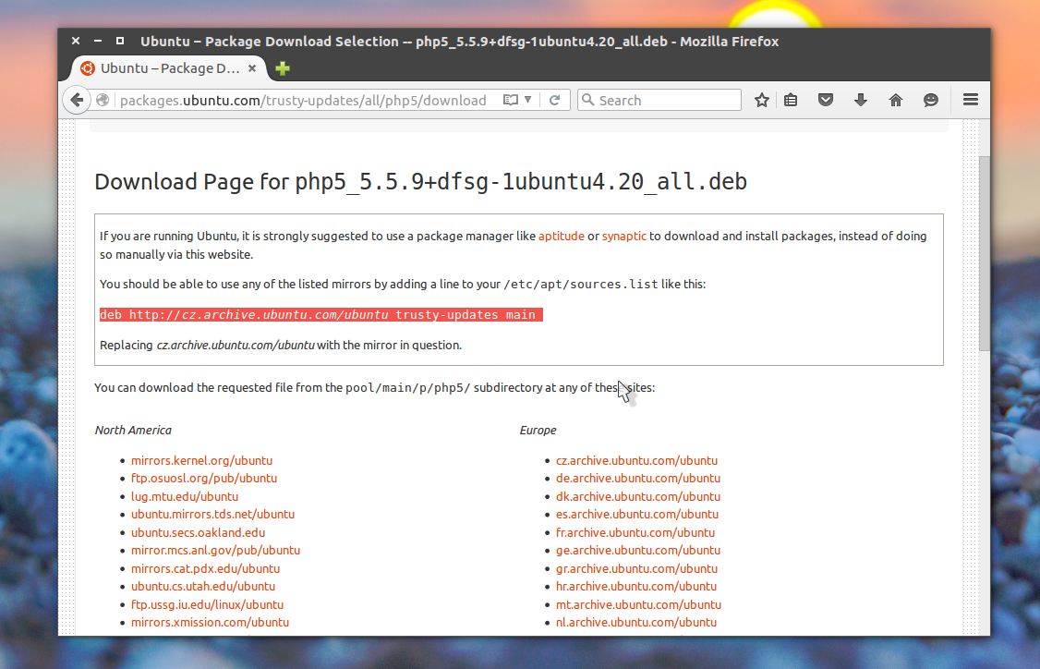1040x669 pixels.
Task: Open the Firefox hamburger menu
Action: click(971, 100)
